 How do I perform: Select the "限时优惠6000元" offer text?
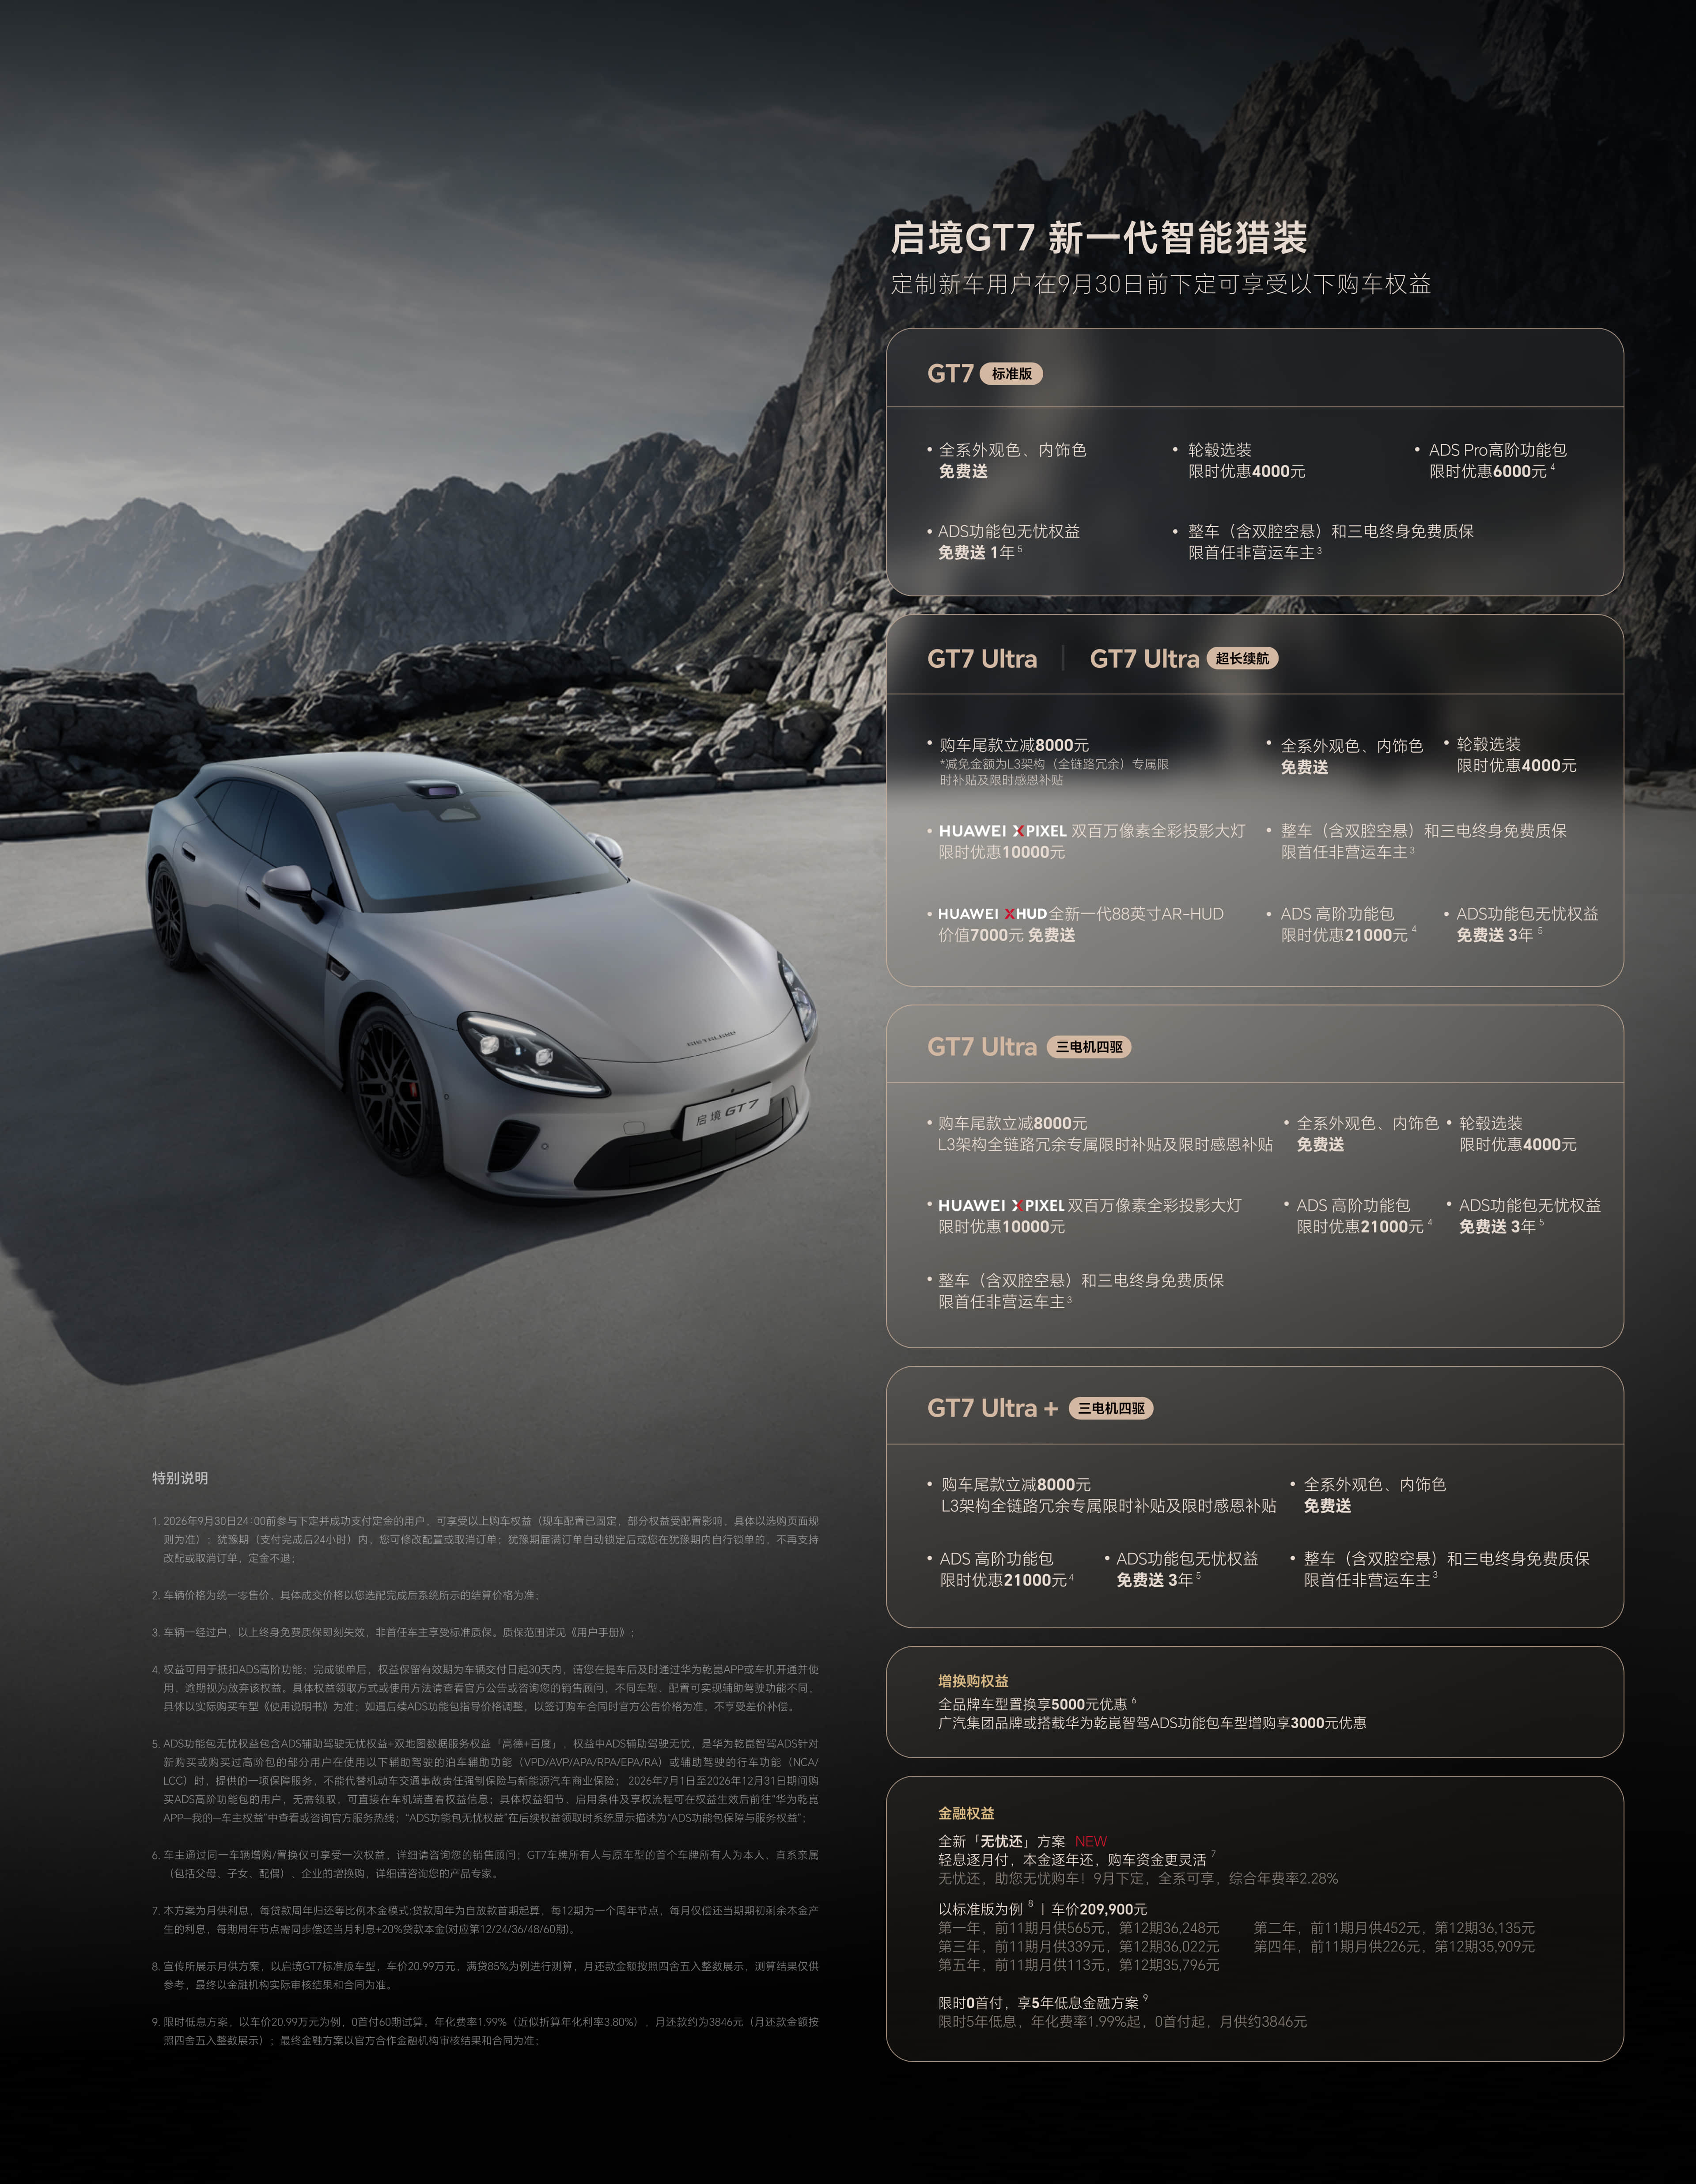pyautogui.click(x=1488, y=471)
